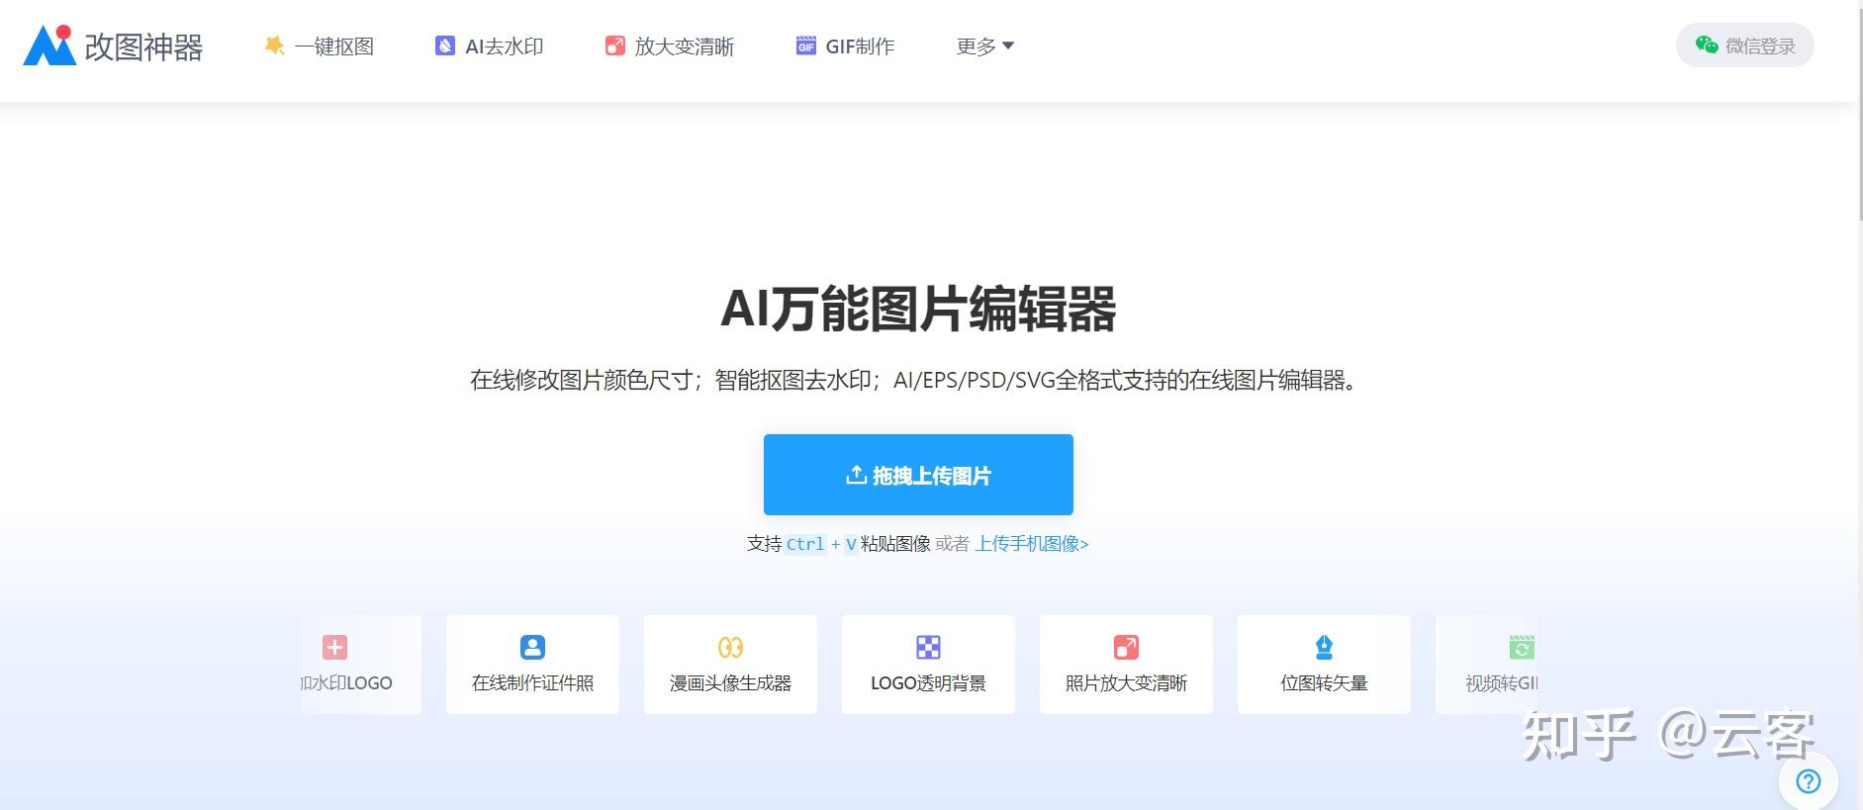
Task: Click the AI万能图片编辑器 heading
Action: click(918, 309)
